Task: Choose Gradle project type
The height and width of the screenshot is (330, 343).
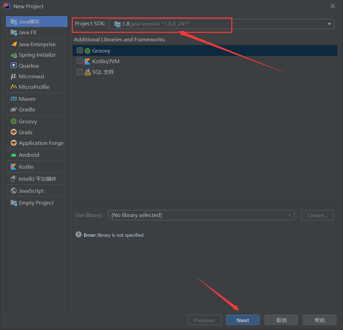Action: coord(37,109)
